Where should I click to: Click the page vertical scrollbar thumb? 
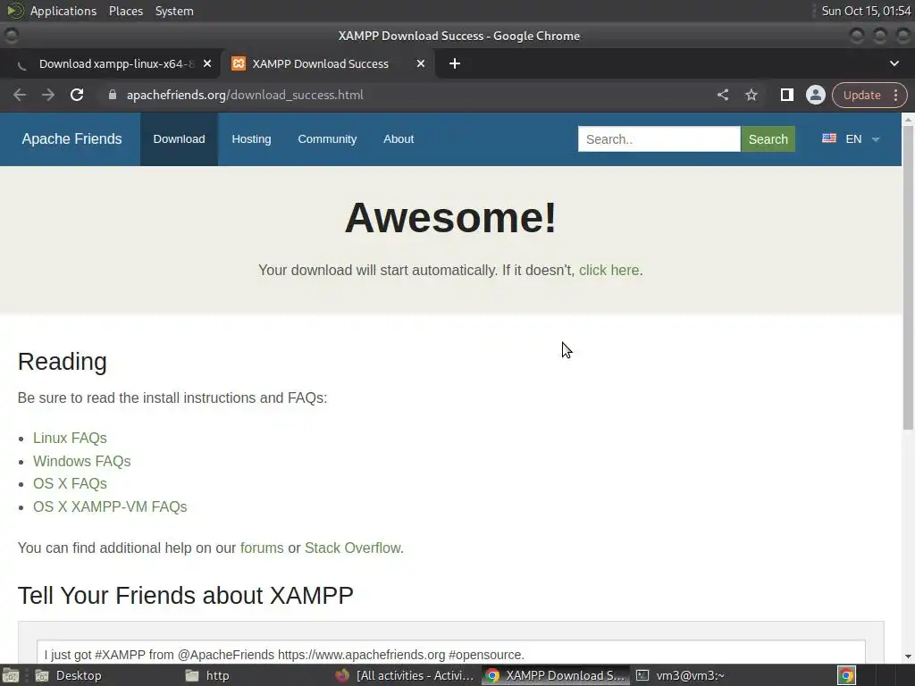tap(908, 277)
